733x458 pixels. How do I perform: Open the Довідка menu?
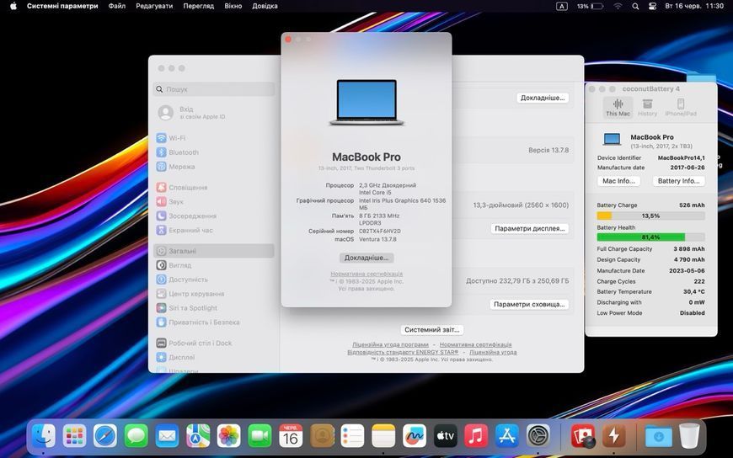[265, 6]
